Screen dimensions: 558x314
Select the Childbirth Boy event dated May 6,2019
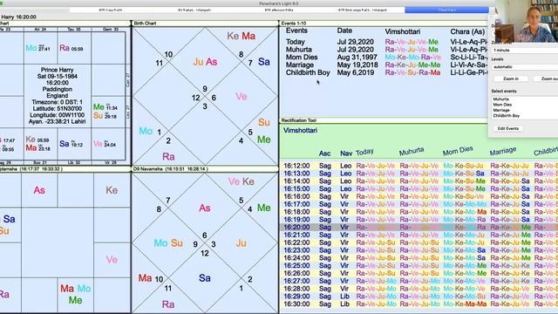[386, 72]
